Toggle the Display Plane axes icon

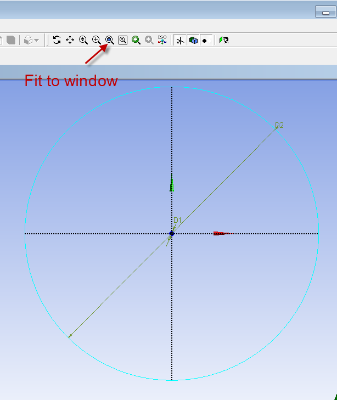[181, 40]
